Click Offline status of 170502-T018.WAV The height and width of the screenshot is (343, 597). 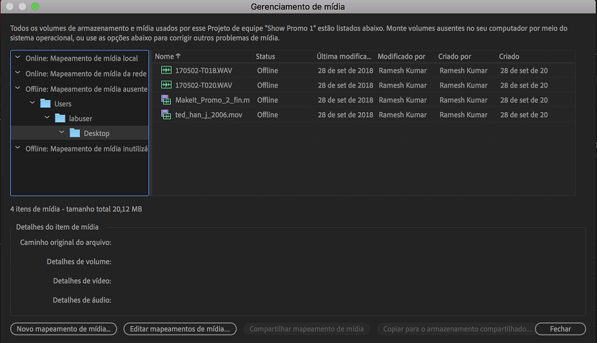pyautogui.click(x=268, y=70)
